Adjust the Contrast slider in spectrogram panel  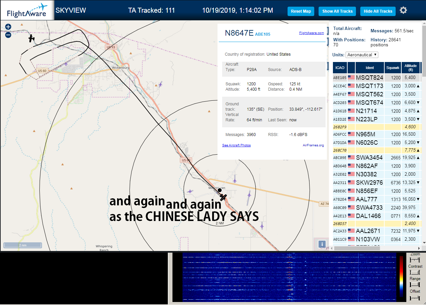coord(415,272)
